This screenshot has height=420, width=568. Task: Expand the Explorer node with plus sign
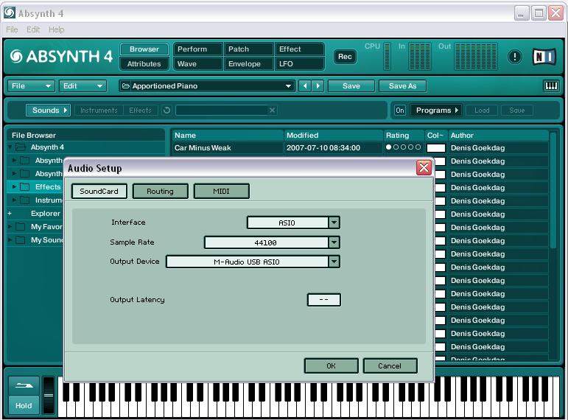(x=10, y=214)
